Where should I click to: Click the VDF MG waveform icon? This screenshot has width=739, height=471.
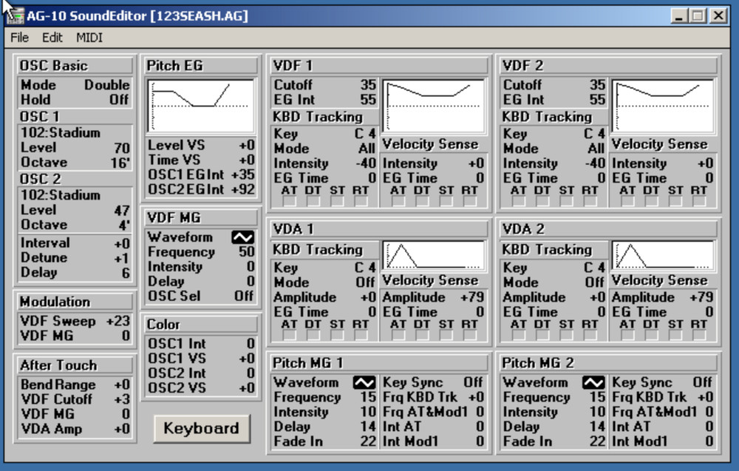coord(242,237)
